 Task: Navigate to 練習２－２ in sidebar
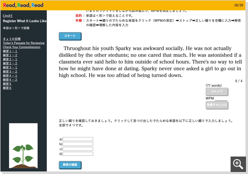(x=10, y=63)
